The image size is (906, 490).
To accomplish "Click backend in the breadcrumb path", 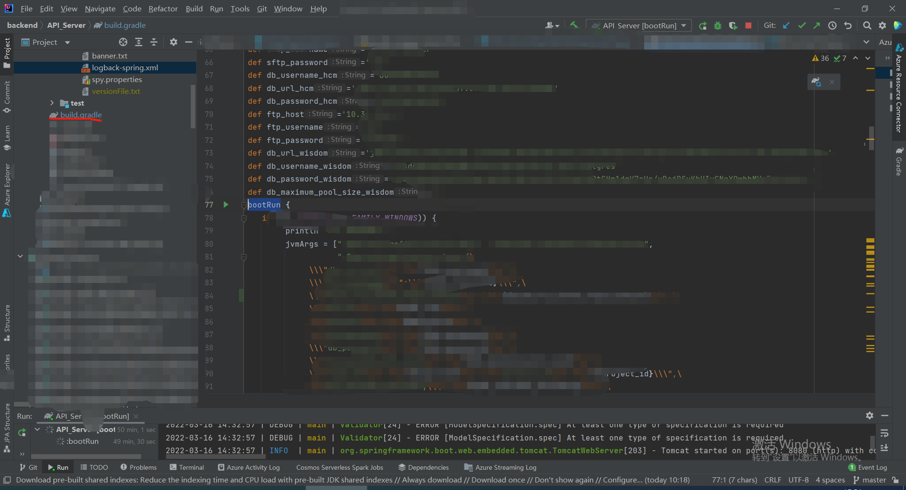I will pos(22,25).
